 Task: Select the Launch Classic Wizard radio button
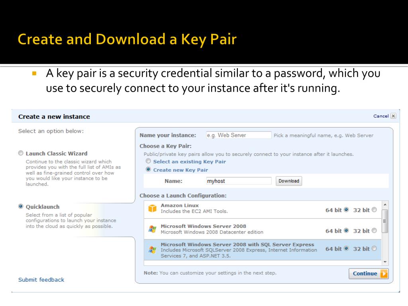pos(21,153)
